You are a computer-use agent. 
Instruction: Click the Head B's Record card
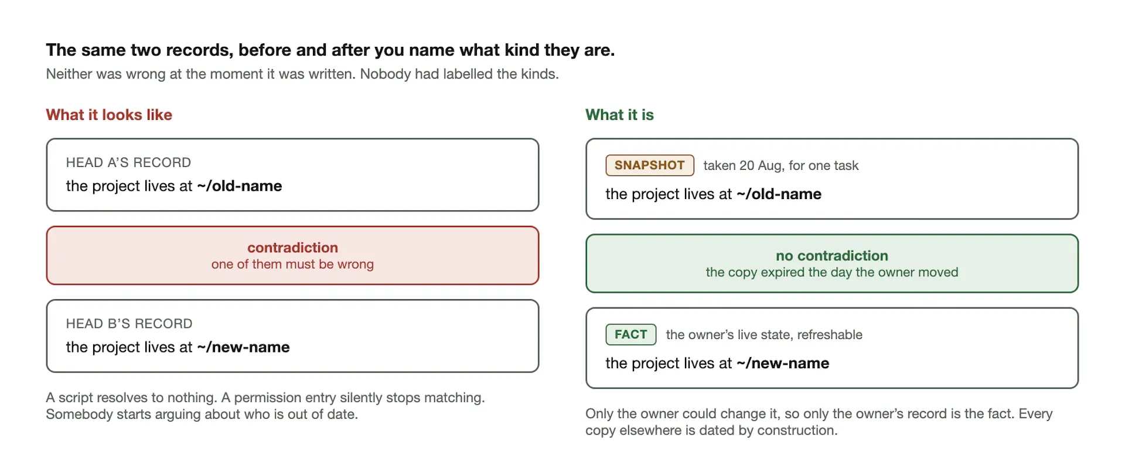point(292,336)
